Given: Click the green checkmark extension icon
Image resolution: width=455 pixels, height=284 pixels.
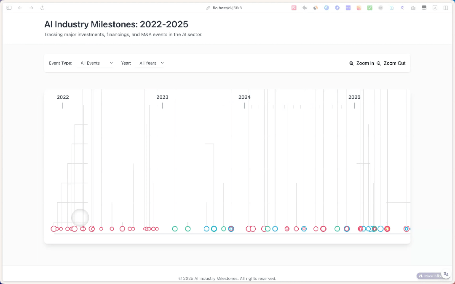Looking at the screenshot, I should [369, 8].
